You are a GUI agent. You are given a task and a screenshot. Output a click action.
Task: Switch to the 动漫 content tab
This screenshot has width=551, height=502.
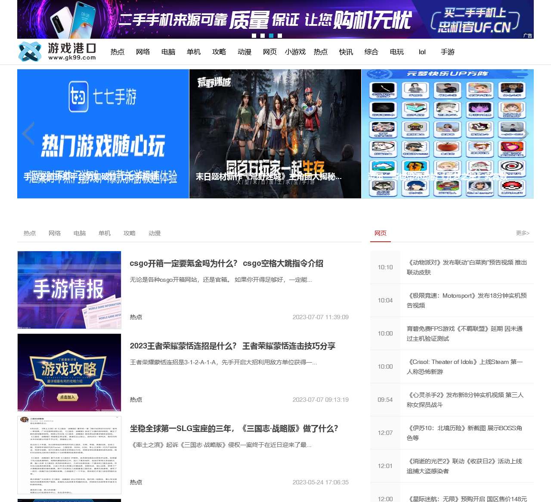click(155, 233)
